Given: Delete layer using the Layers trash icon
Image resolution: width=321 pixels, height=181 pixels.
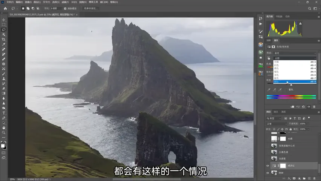Looking at the screenshot, I should [x=315, y=178].
